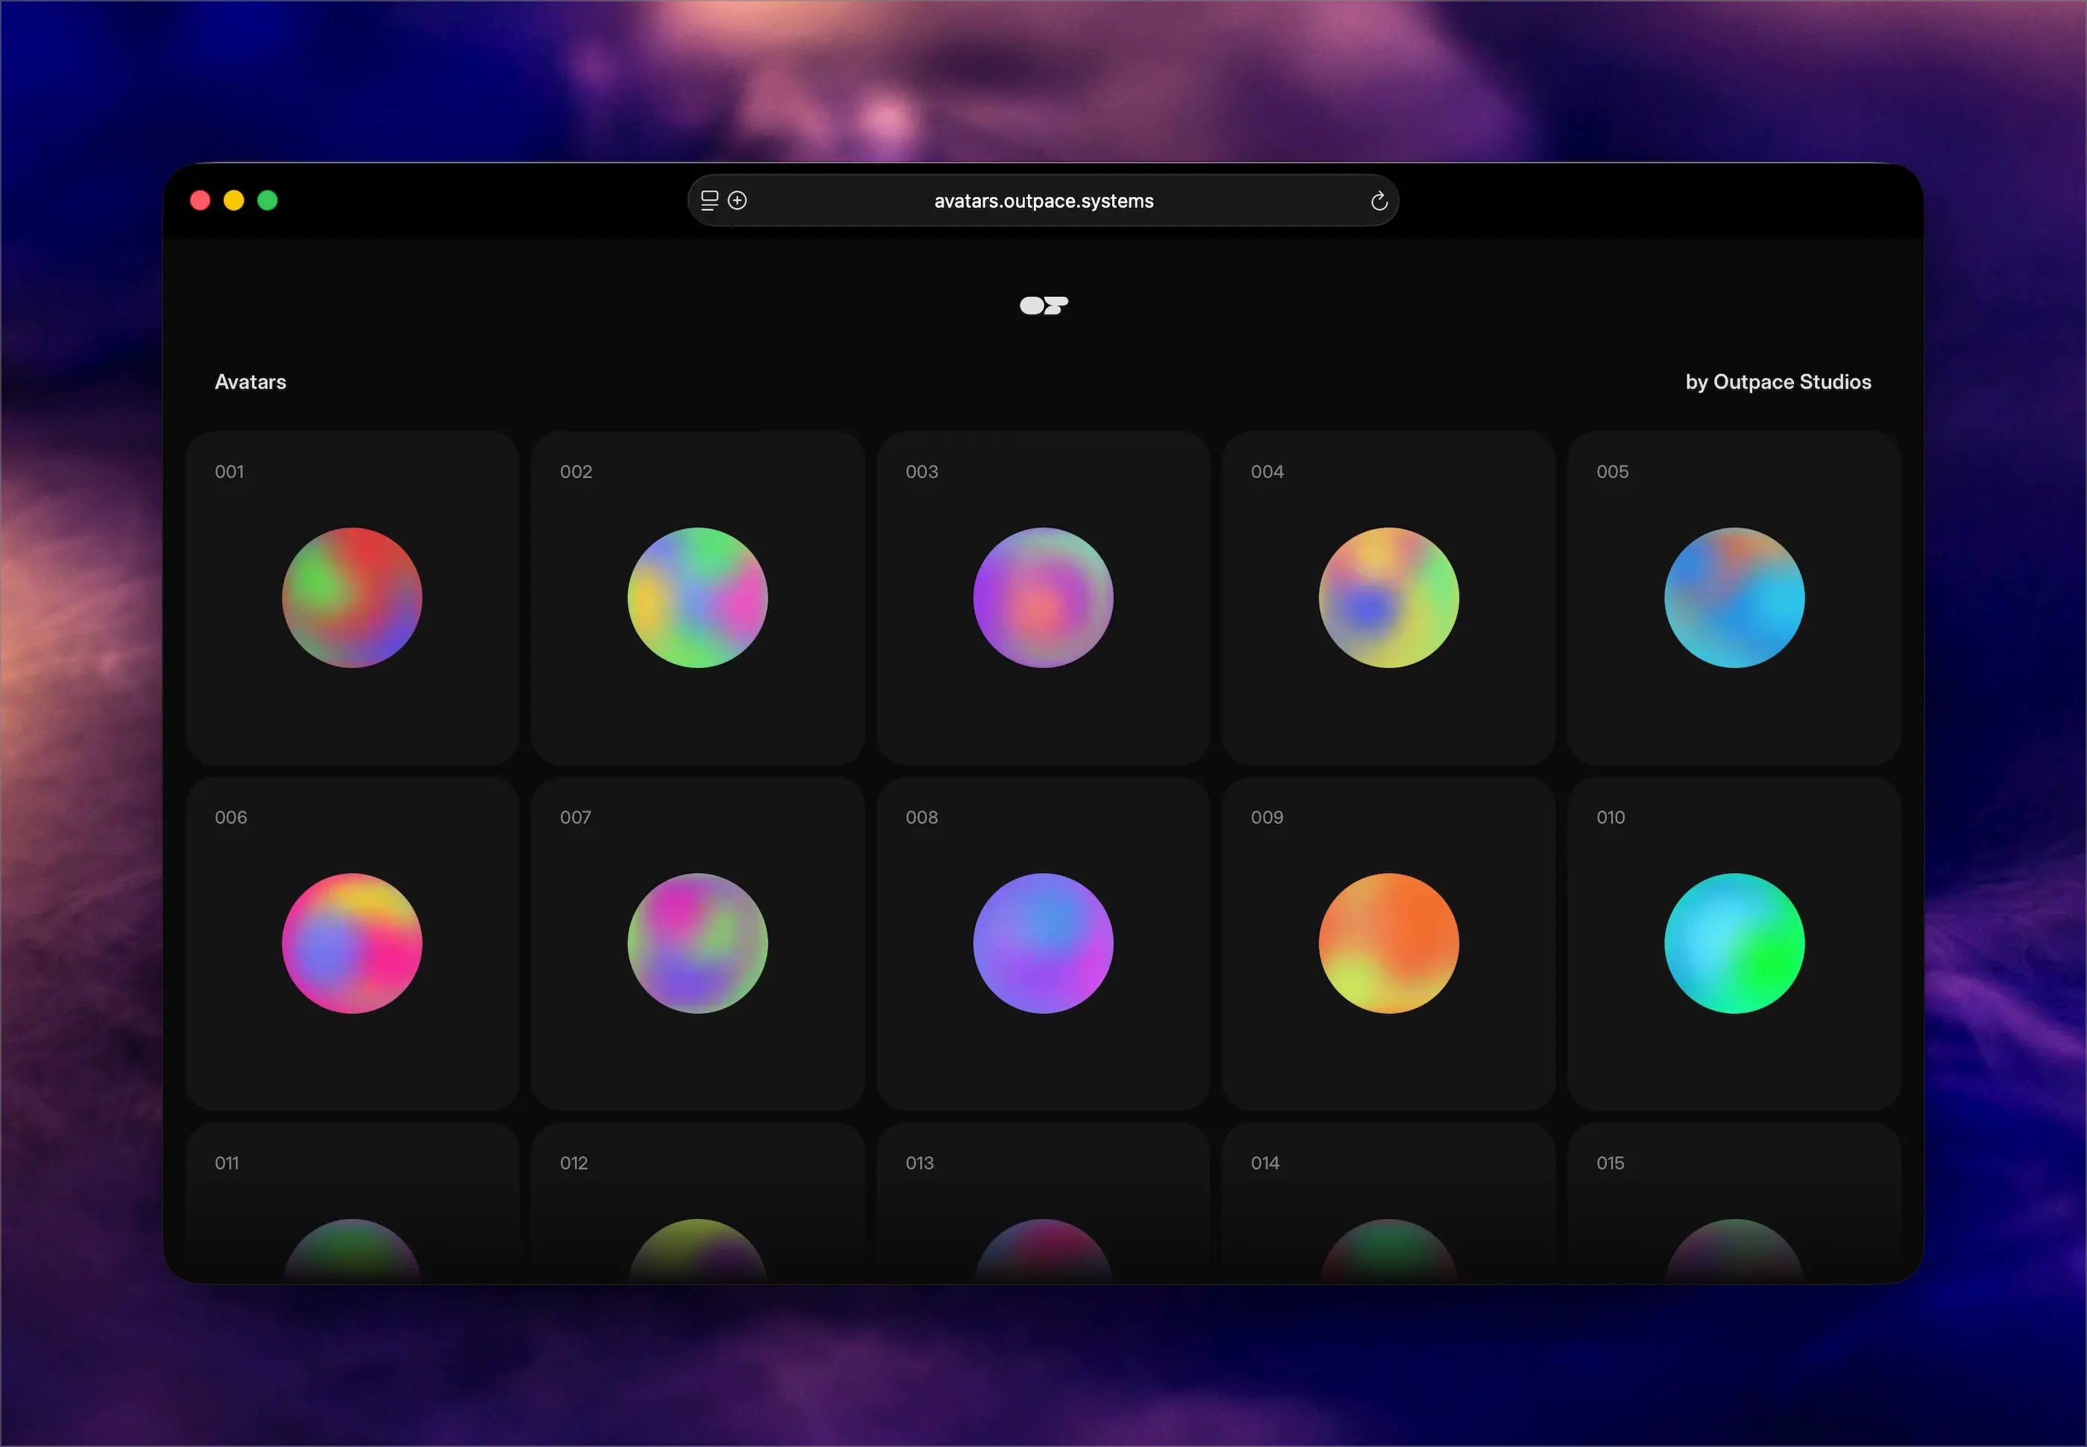Pick the pink avatar 006 orb
2087x1447 pixels.
pos(352,943)
